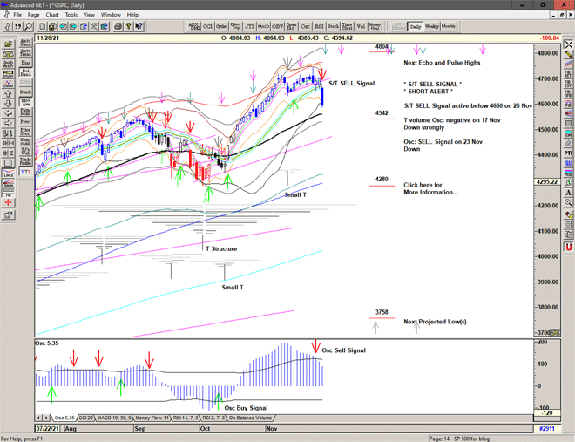Open the Window menu

point(111,15)
